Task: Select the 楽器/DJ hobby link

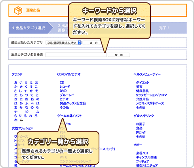Action: pos(142,153)
